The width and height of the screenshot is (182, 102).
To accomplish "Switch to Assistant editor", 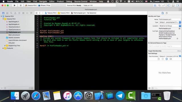I will point(159,5).
